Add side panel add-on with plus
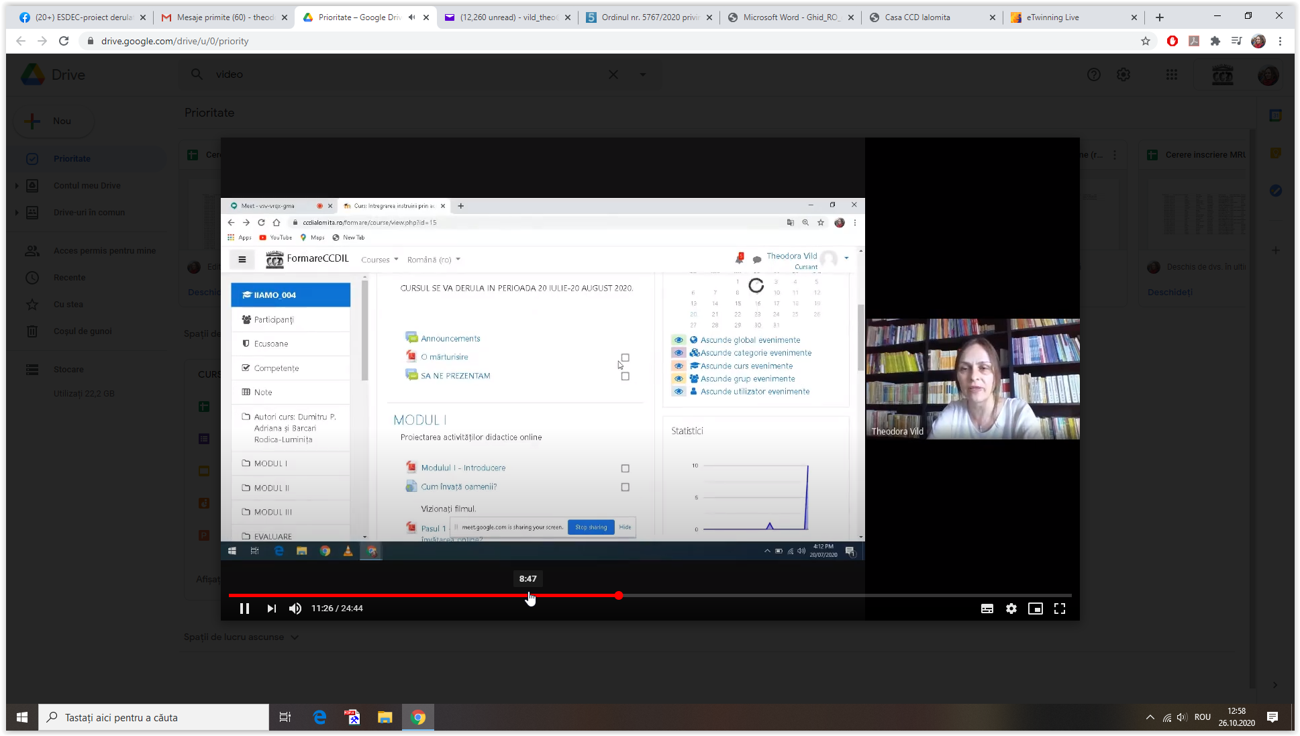The width and height of the screenshot is (1300, 736). 1276,250
